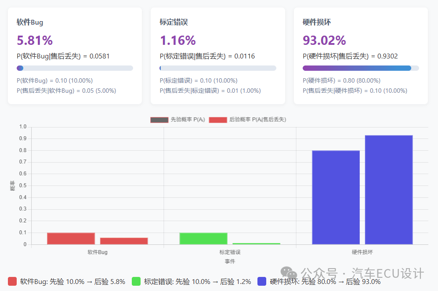Click the 1.16% value
The height and width of the screenshot is (291, 438).
pyautogui.click(x=177, y=40)
